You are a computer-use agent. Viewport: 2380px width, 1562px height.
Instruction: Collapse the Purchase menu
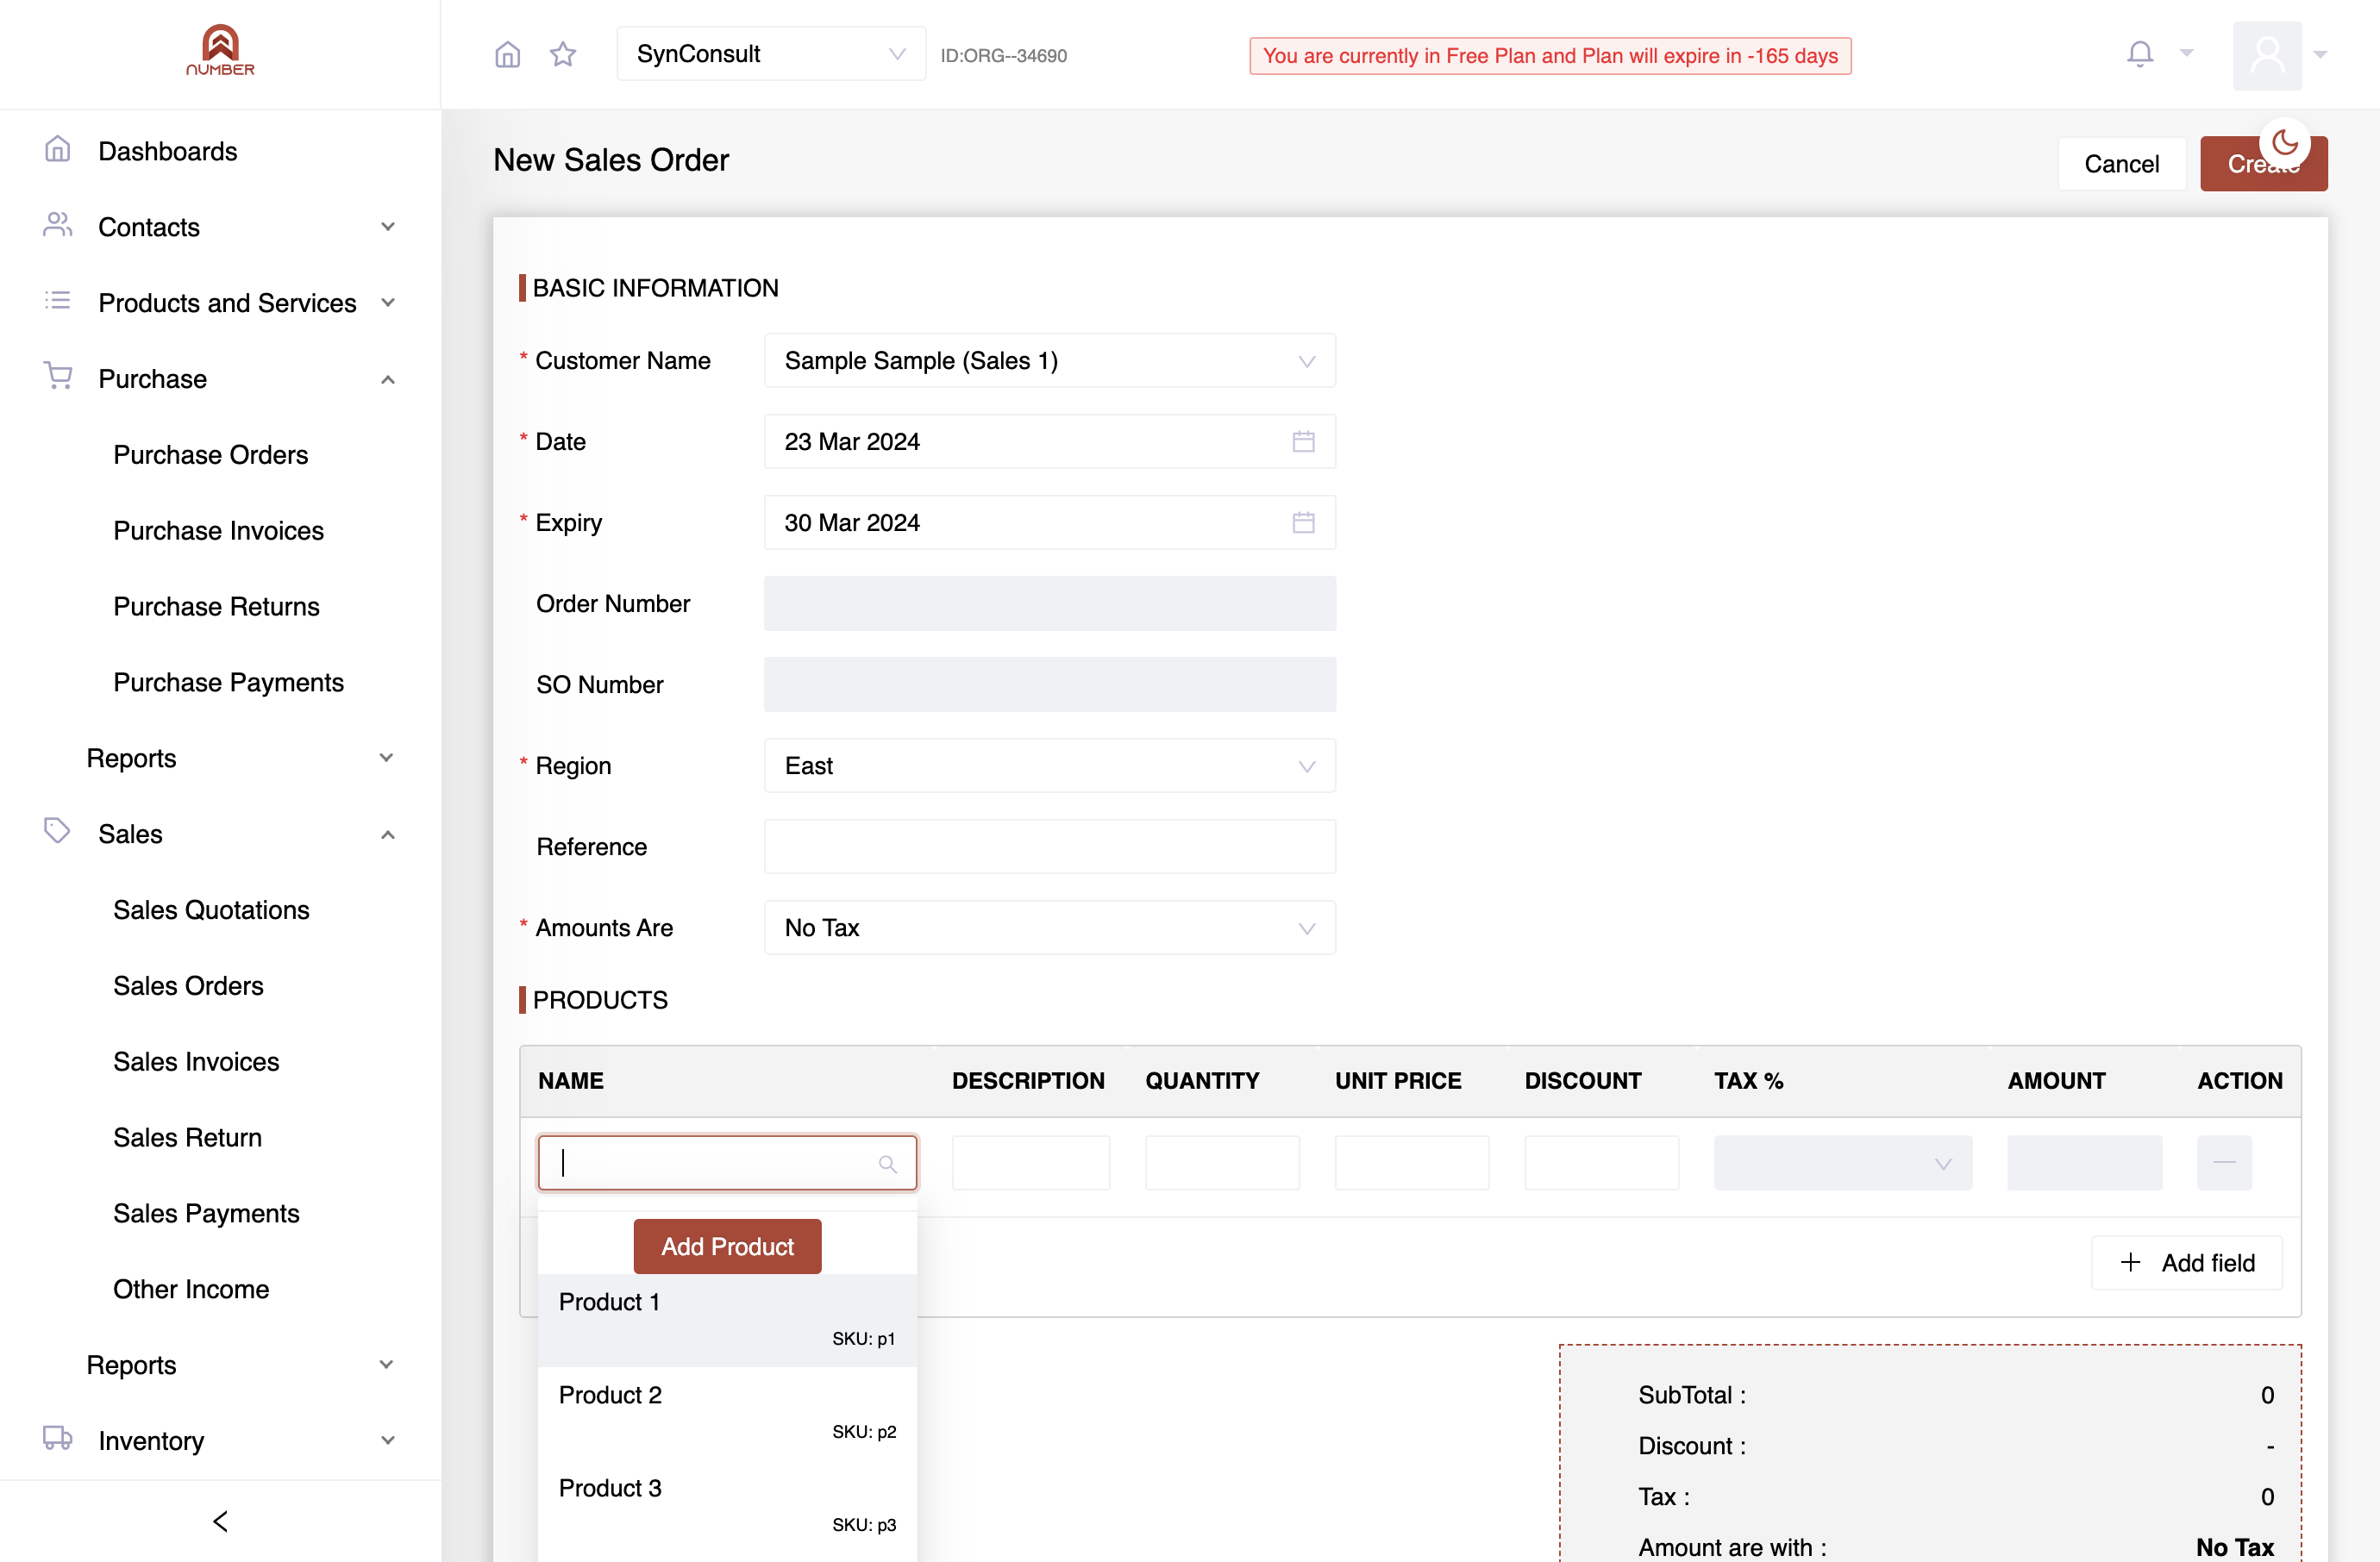(220, 378)
